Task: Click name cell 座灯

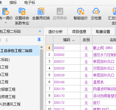Action: 96,103
